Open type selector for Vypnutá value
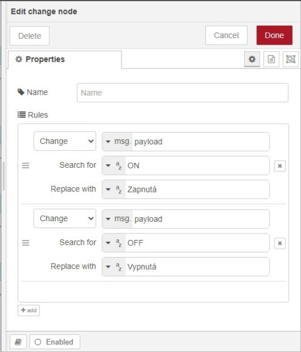The width and height of the screenshot is (301, 352). tap(114, 267)
